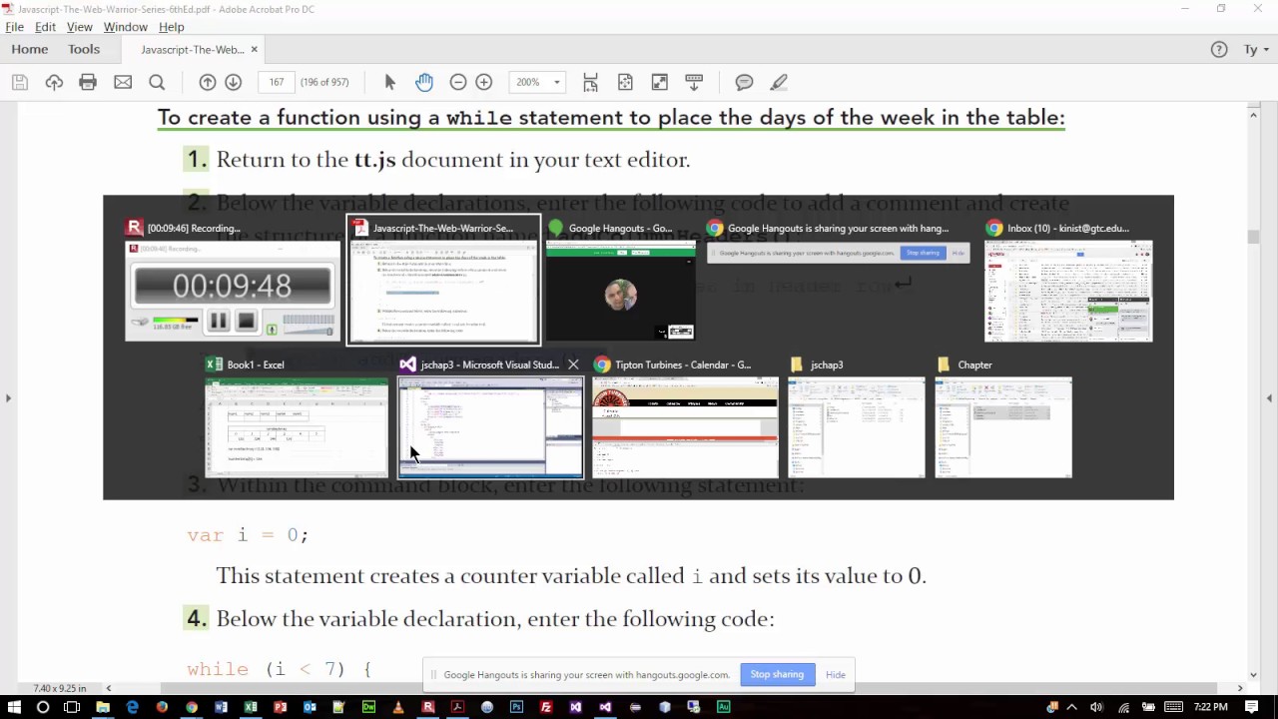Open the View menu
The image size is (1278, 719).
79,27
